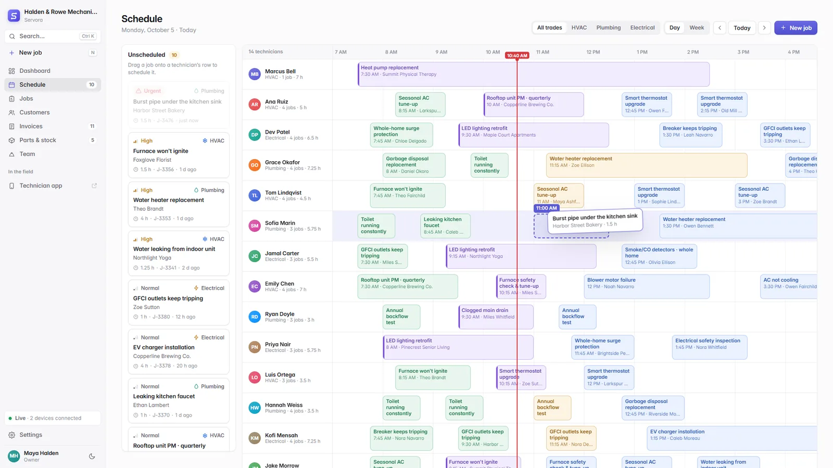This screenshot has width=833, height=468.
Task: Toggle dark mode moon icon
Action: tap(92, 457)
